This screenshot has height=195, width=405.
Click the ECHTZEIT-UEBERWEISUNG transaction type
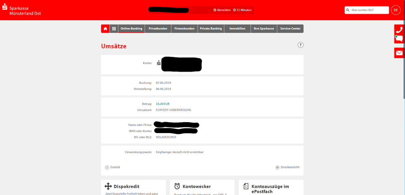(174, 110)
